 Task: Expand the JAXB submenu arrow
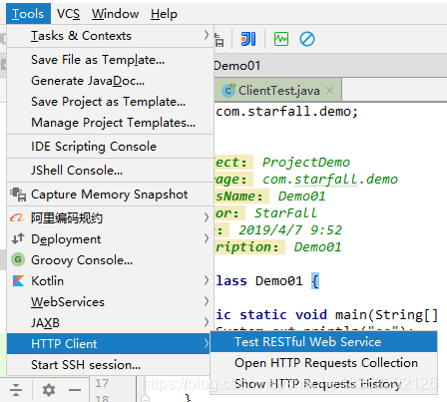click(207, 322)
